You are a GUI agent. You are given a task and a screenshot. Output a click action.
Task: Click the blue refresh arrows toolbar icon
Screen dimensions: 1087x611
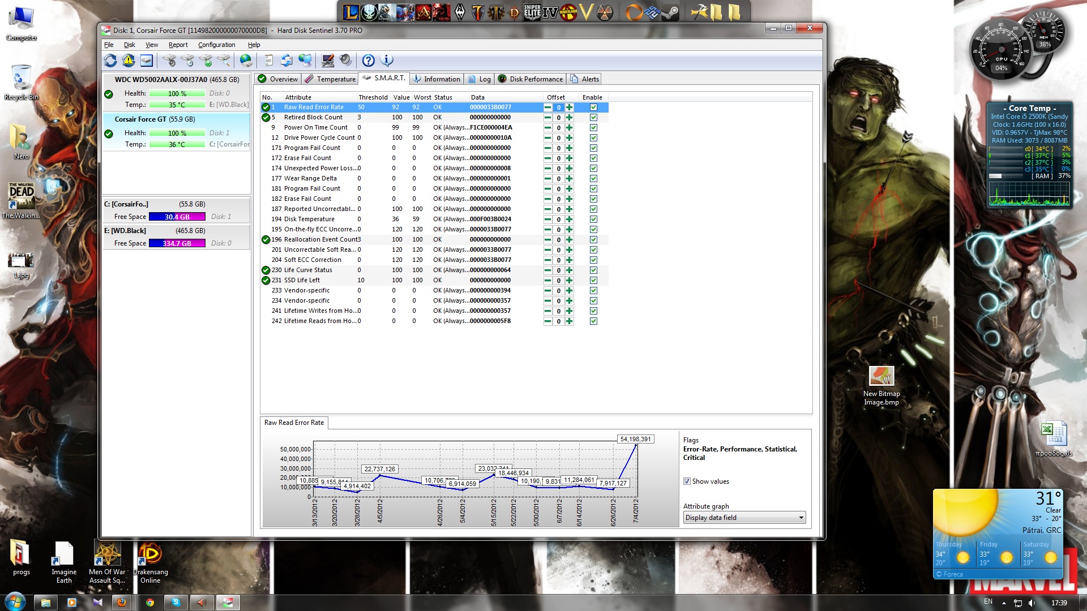point(110,61)
